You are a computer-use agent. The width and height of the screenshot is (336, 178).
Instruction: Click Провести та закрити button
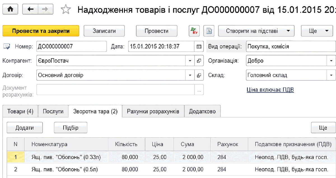click(x=41, y=31)
